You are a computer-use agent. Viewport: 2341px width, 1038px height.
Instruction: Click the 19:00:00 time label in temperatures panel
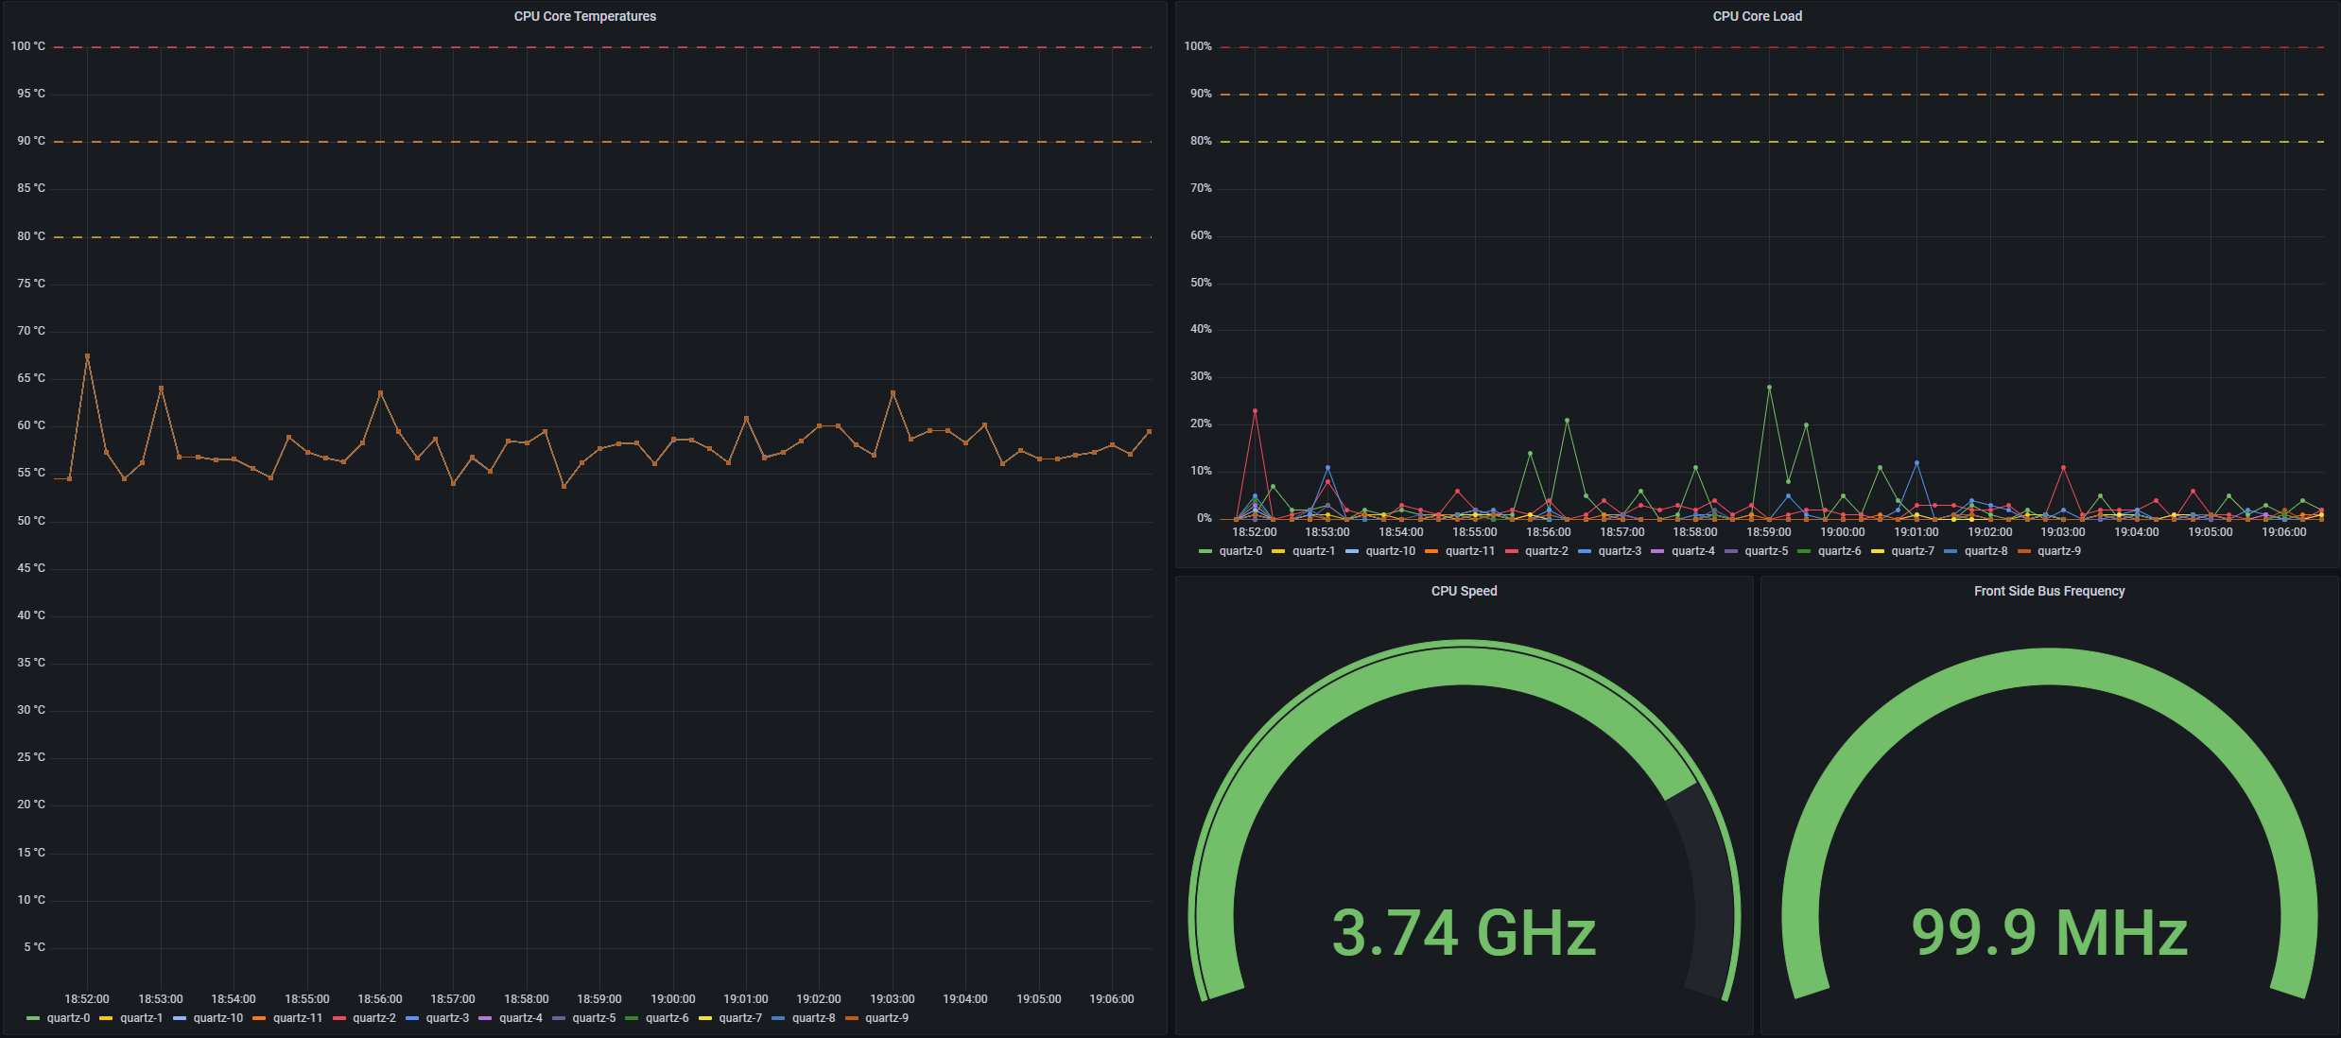click(x=673, y=999)
